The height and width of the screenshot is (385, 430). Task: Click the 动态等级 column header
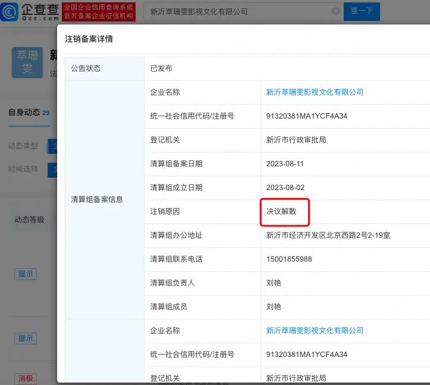tap(29, 220)
